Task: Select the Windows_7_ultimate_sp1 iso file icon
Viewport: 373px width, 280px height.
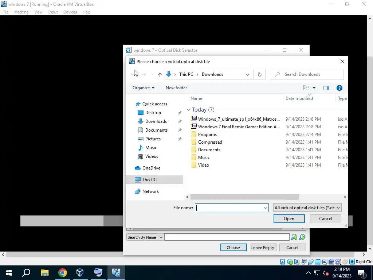Action: (x=194, y=119)
